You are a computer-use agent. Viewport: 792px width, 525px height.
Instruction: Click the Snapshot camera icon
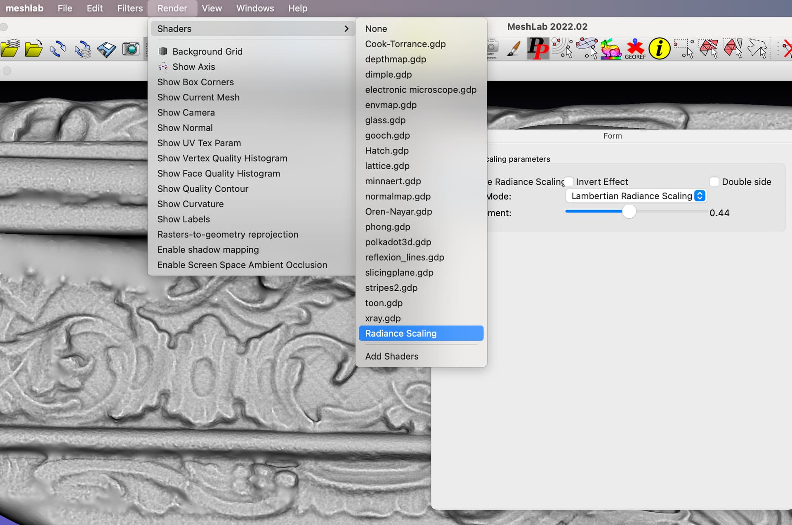click(x=131, y=49)
